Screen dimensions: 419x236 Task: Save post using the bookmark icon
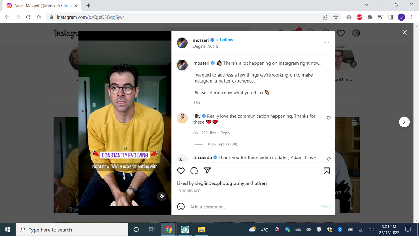coord(326,171)
